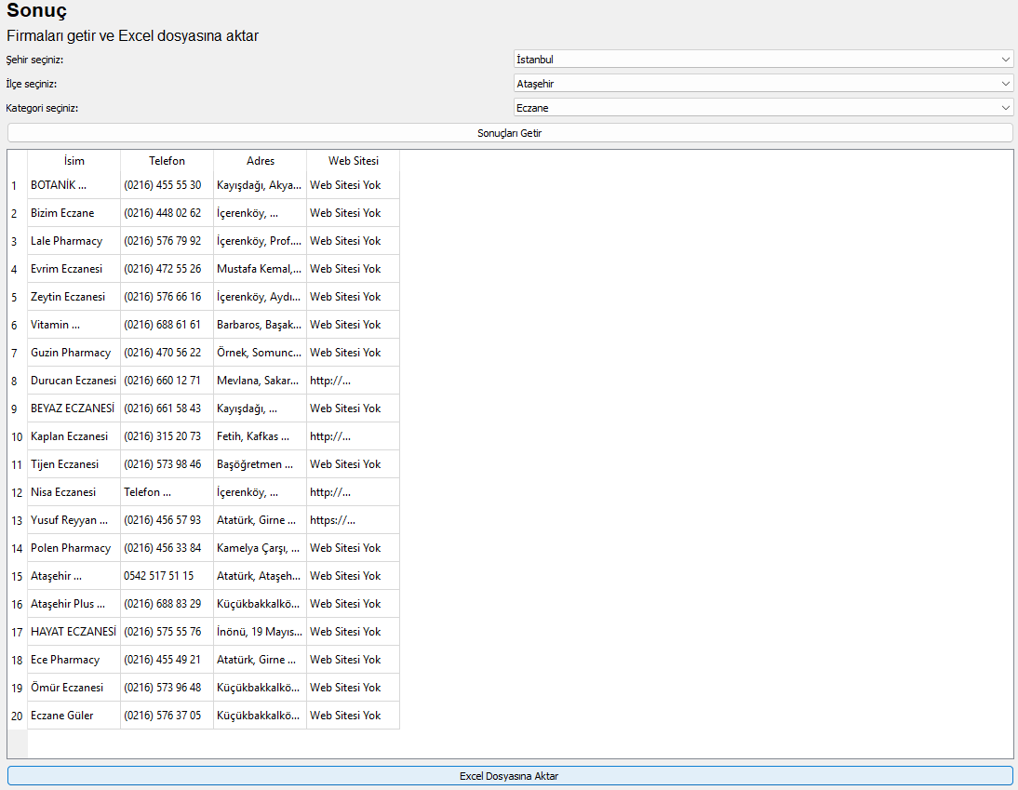
Task: Select row number 20 header
Action: (x=18, y=716)
